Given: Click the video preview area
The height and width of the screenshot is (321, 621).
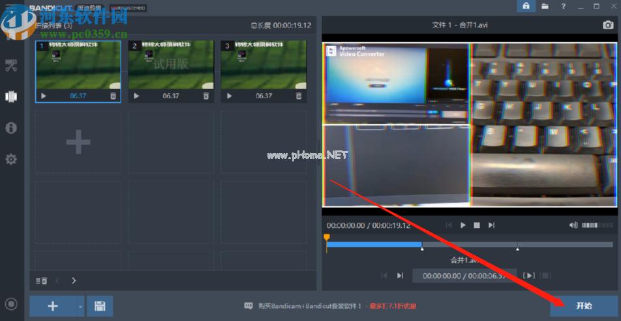Looking at the screenshot, I should pos(470,125).
